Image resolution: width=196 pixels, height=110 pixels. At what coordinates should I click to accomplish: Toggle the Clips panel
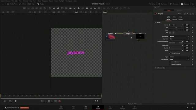tap(32, 4)
